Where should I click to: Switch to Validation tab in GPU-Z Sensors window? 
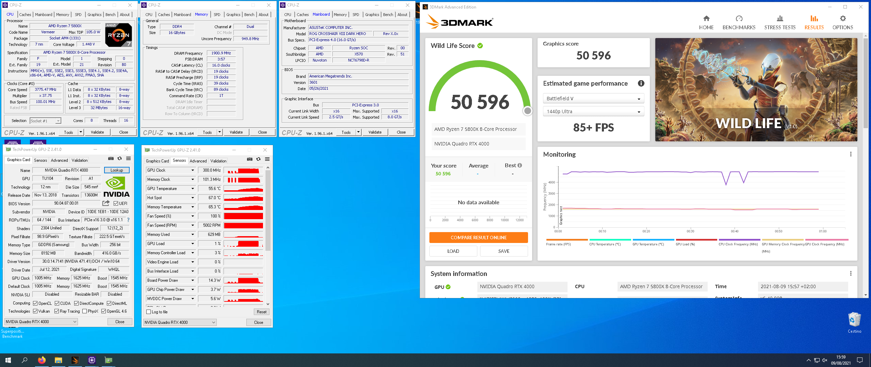218,161
